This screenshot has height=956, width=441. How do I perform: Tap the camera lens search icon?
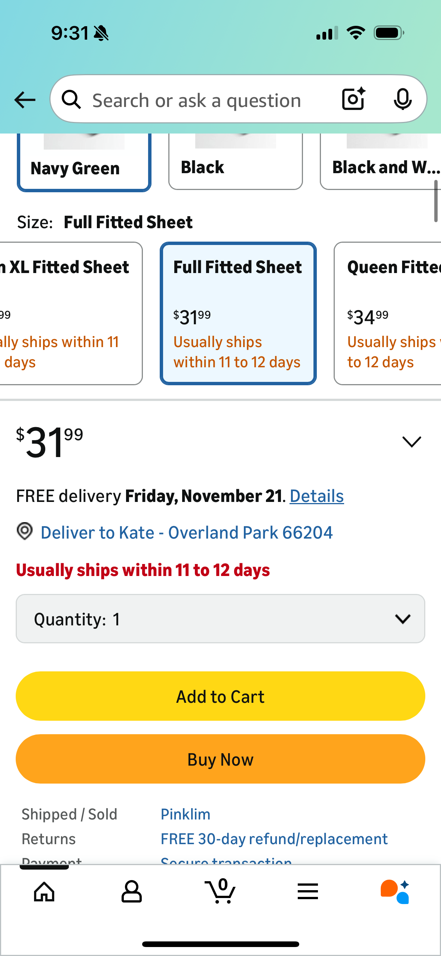click(x=353, y=99)
